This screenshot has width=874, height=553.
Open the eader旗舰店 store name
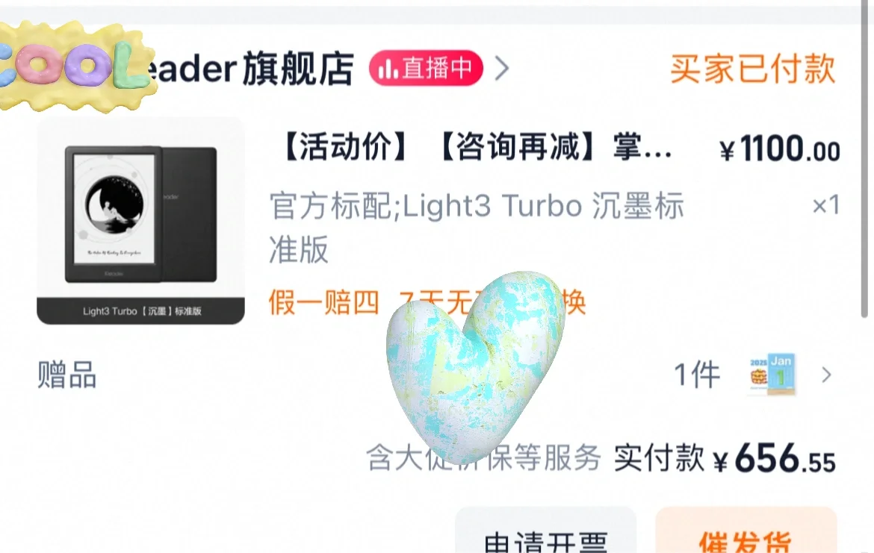248,69
